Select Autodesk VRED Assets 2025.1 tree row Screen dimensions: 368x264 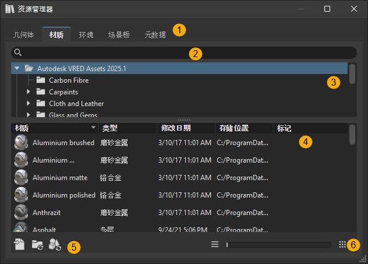coord(179,68)
